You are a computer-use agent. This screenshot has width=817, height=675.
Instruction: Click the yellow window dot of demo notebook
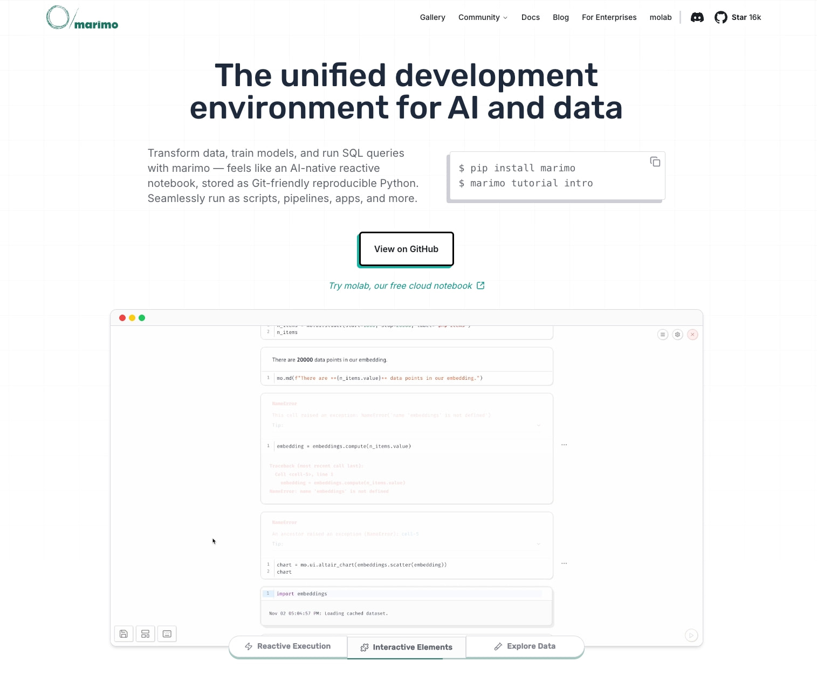[x=132, y=318]
